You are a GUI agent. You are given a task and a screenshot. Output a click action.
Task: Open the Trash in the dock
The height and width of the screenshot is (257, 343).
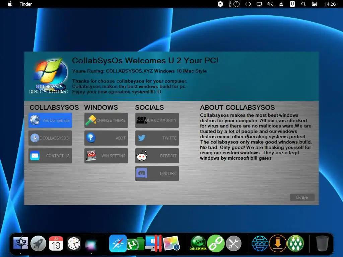click(323, 243)
